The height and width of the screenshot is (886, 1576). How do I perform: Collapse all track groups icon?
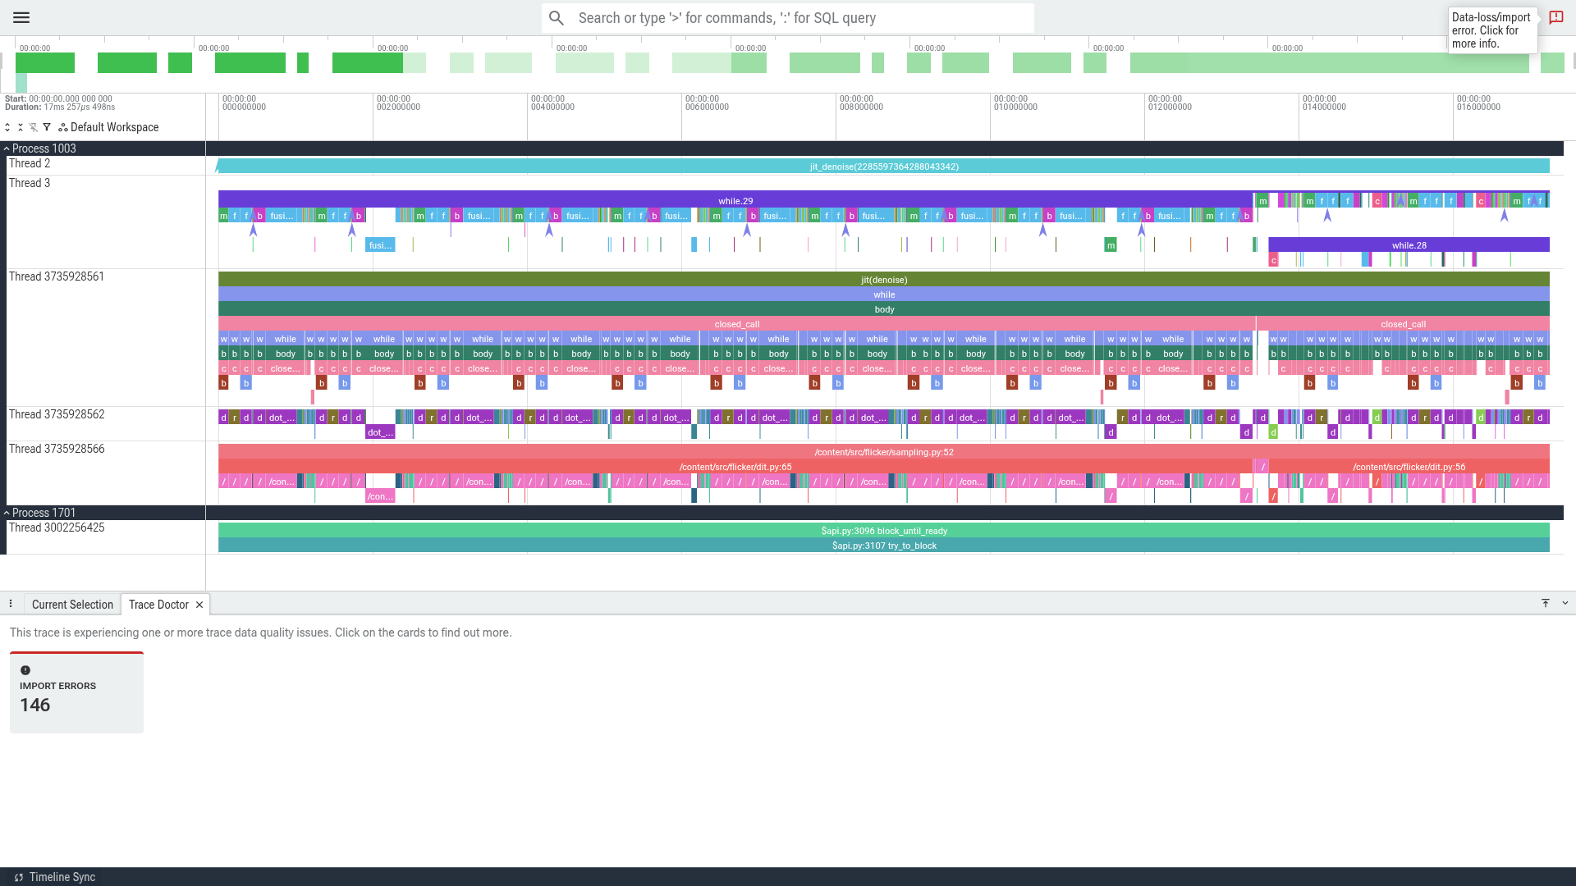point(21,127)
